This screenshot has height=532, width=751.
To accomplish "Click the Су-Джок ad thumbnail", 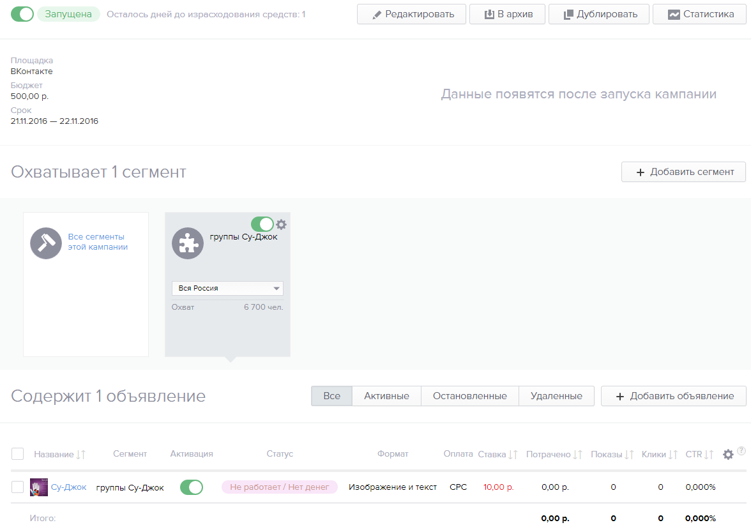I will coord(39,487).
